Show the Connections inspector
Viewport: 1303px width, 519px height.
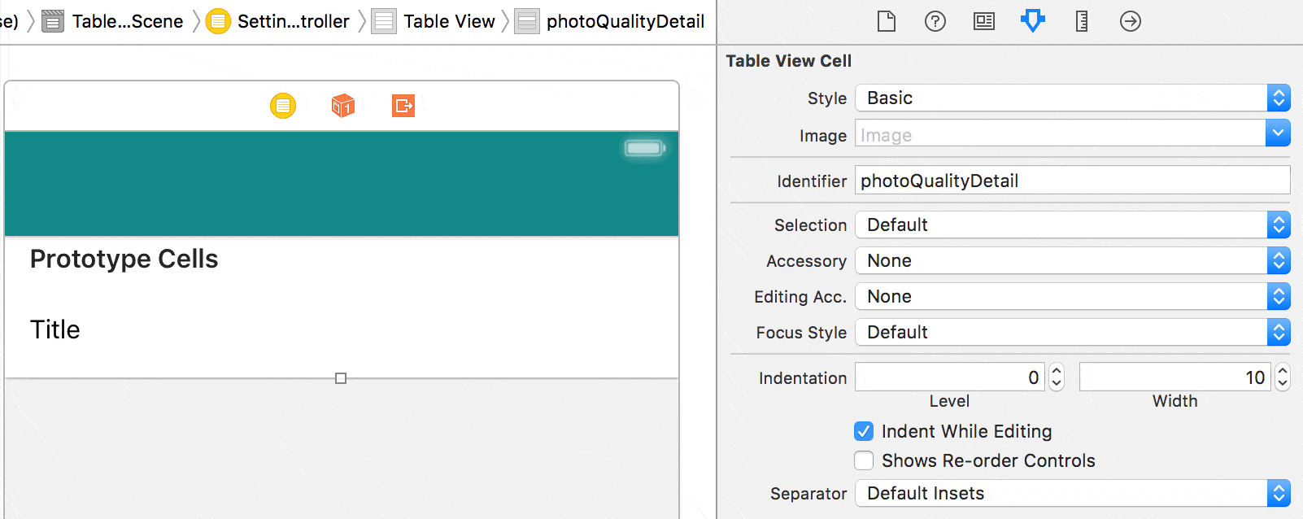pos(1131,21)
